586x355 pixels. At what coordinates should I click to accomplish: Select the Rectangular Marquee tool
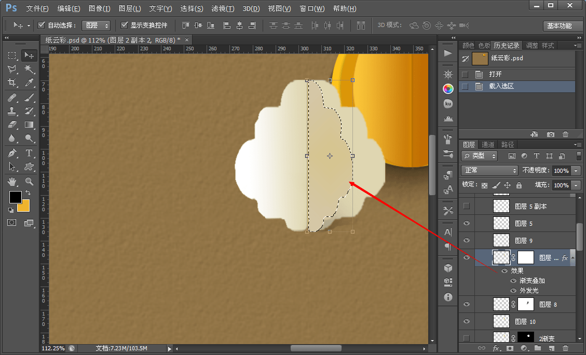12,56
